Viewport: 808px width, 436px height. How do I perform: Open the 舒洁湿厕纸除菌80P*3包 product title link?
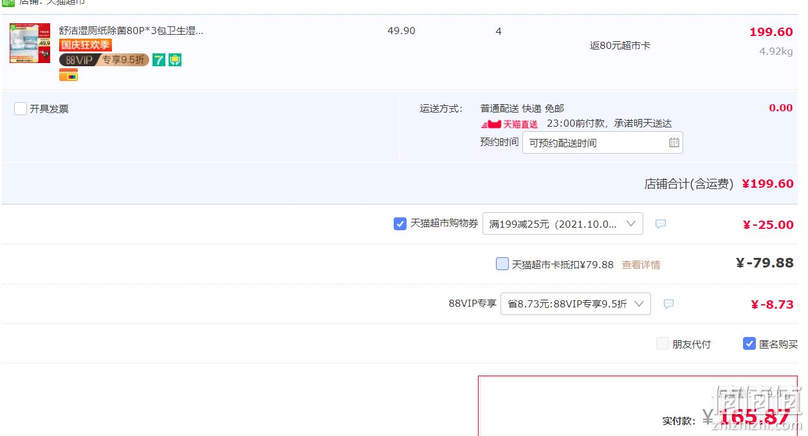131,31
